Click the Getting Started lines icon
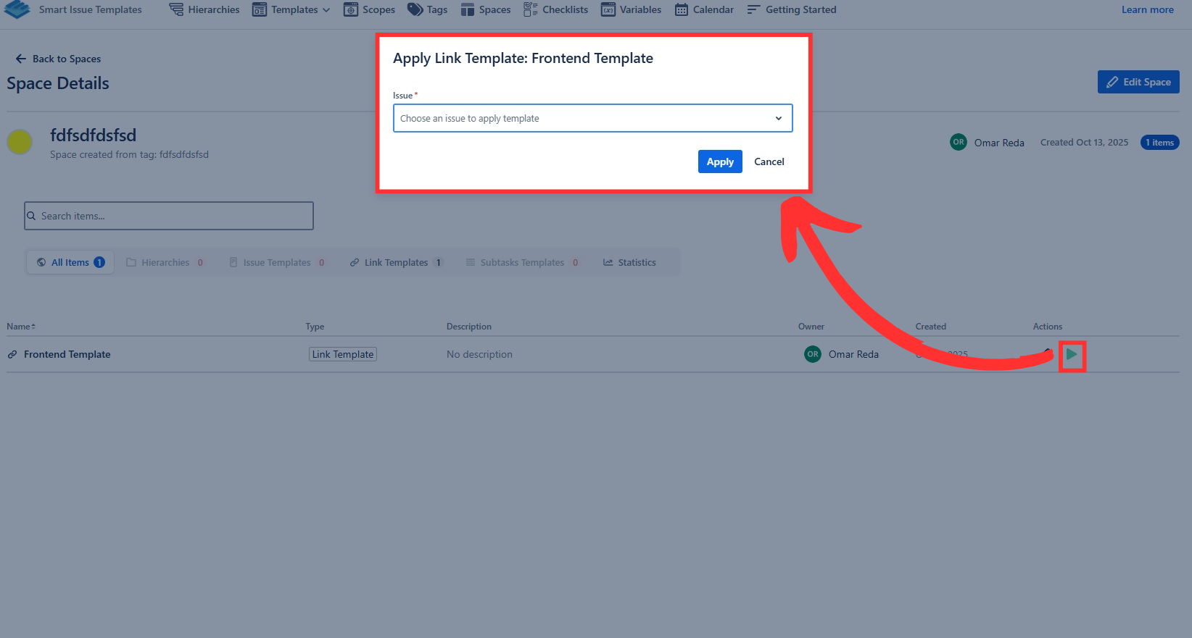 754,9
